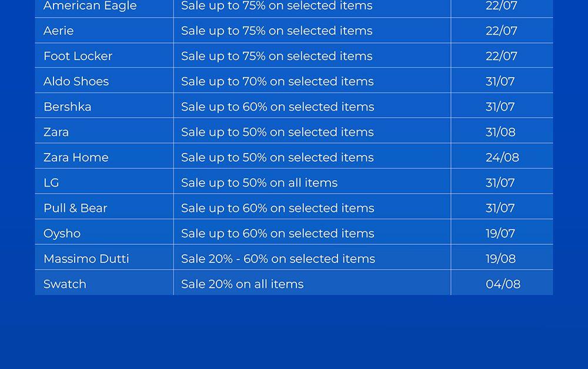The height and width of the screenshot is (369, 588).
Task: Click the Foot Locker brand name
Action: [x=78, y=56]
